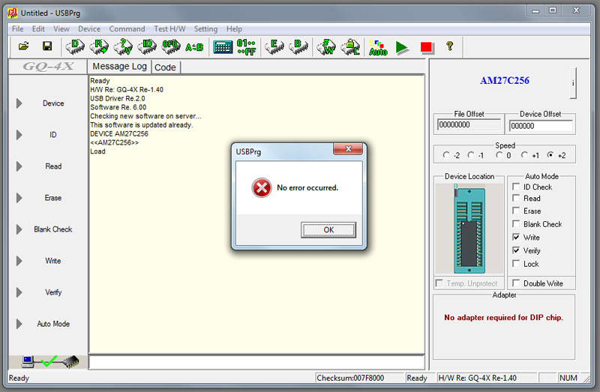Click the red error icon in dialog
The height and width of the screenshot is (392, 600).
click(262, 188)
